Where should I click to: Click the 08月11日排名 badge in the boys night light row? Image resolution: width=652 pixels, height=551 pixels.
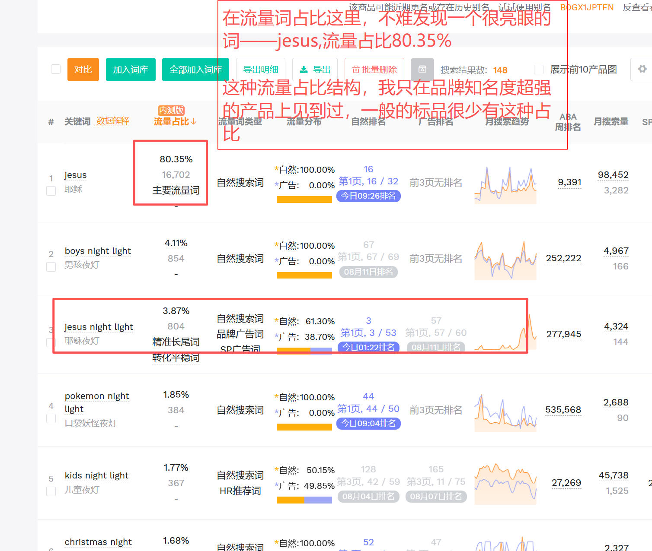pyautogui.click(x=368, y=272)
